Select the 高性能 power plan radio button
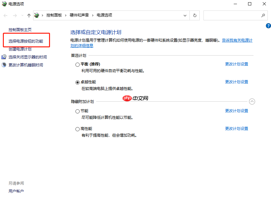This screenshot has height=197, width=271. (x=77, y=129)
